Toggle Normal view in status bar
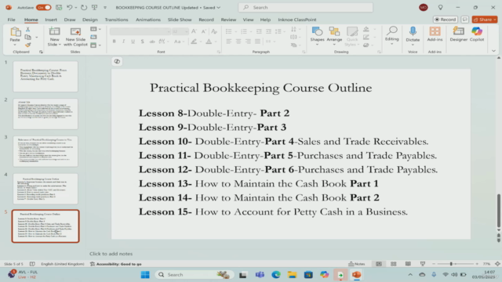Viewport: 502px width, 282px height. coord(379,264)
